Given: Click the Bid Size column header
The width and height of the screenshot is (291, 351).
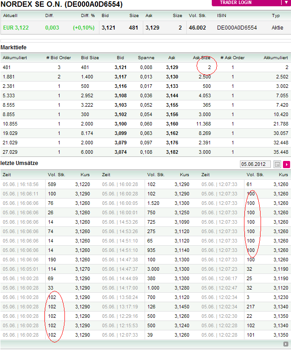Looking at the screenshot, I should point(90,58).
